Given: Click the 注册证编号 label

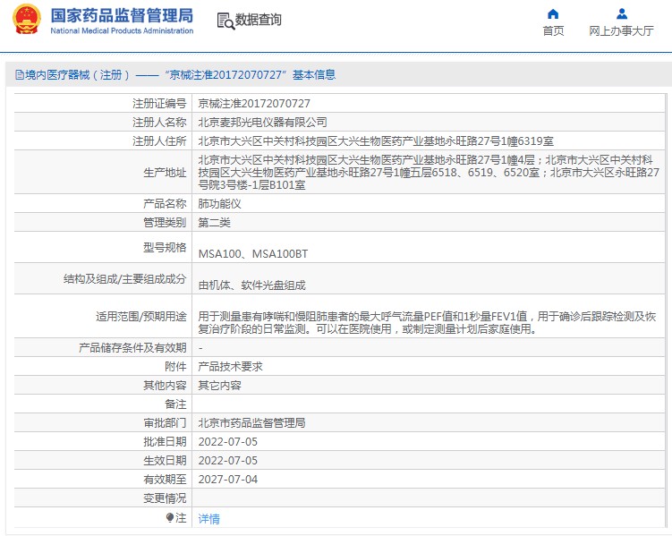Looking at the screenshot, I should (159, 104).
